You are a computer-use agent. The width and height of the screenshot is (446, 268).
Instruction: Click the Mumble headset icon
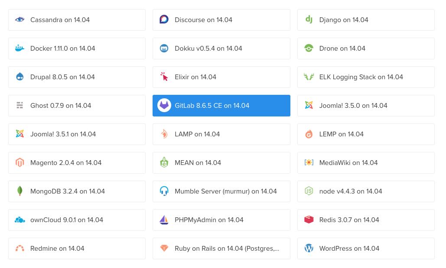164,191
